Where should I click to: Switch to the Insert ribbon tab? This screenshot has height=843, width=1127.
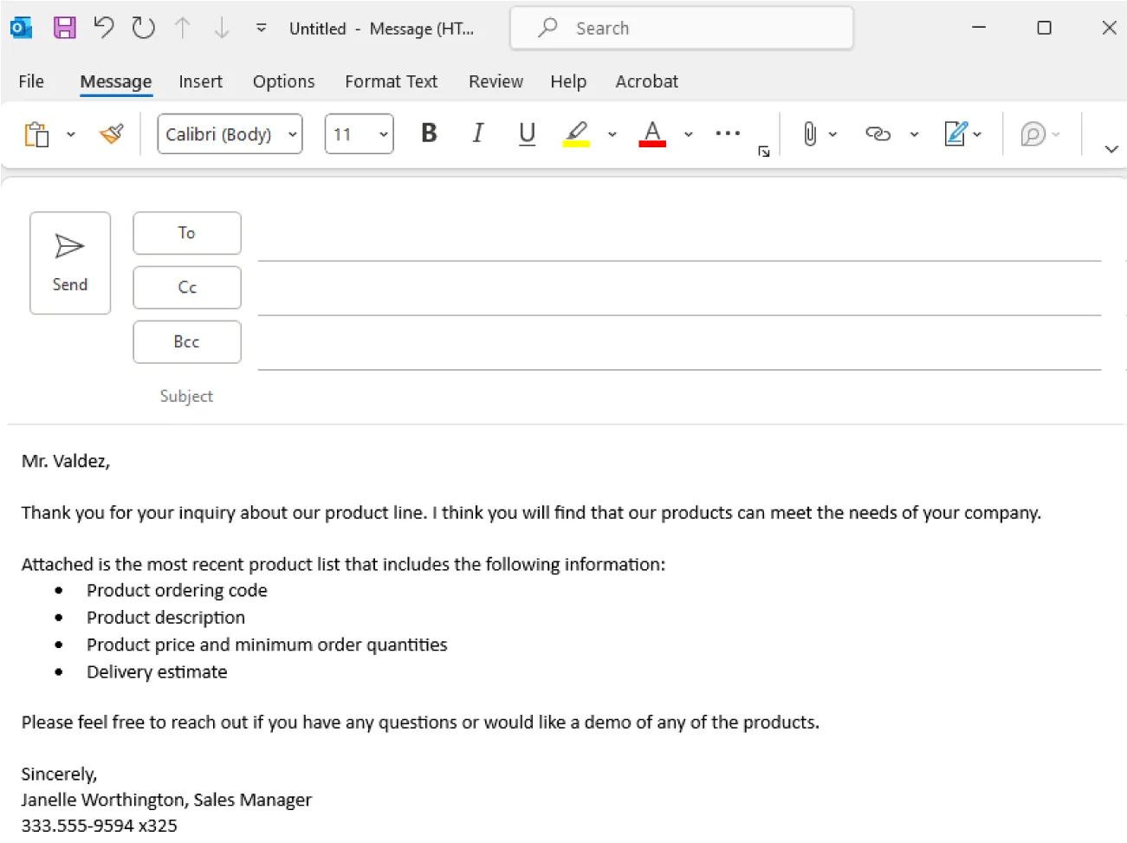pyautogui.click(x=200, y=81)
